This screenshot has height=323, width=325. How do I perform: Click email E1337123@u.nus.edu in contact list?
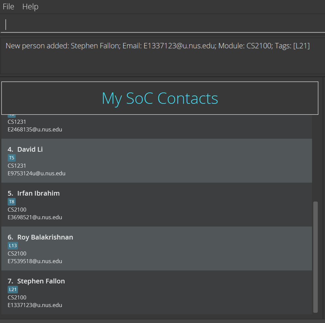tap(35, 305)
